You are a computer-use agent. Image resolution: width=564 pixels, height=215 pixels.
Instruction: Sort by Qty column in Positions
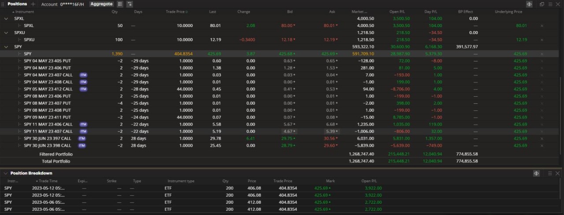click(x=115, y=12)
